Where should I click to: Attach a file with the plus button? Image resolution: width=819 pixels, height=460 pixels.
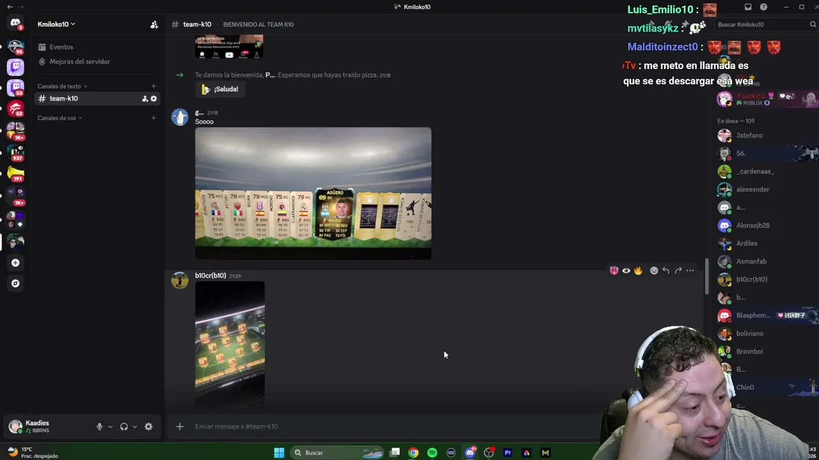(180, 426)
